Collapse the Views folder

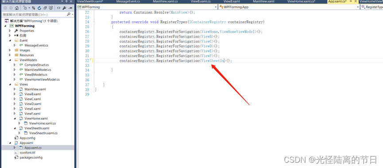click(x=10, y=84)
